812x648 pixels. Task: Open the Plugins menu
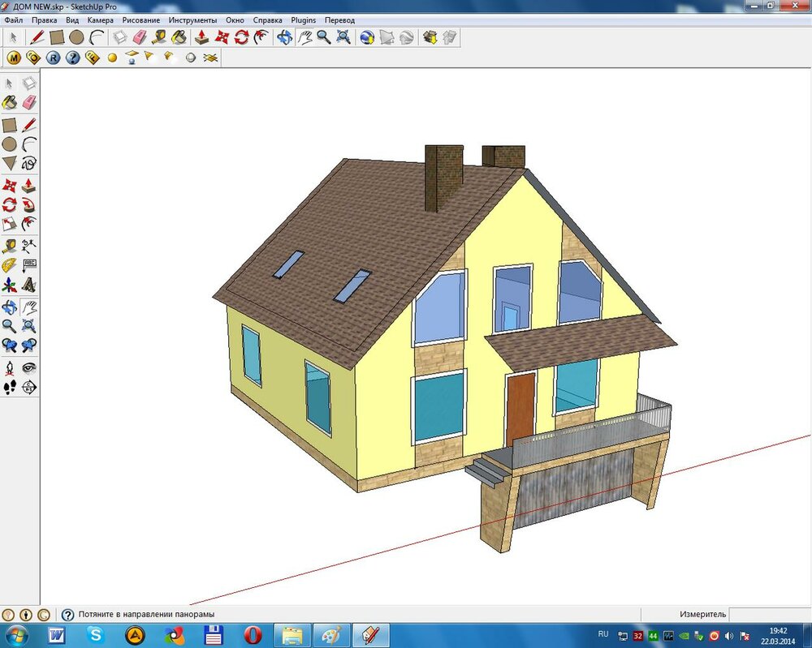tap(303, 19)
